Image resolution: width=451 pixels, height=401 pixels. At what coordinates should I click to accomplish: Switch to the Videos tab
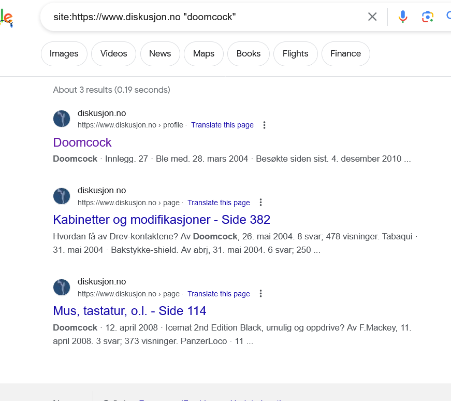click(113, 53)
